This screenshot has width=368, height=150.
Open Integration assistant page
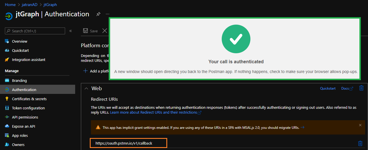29,60
